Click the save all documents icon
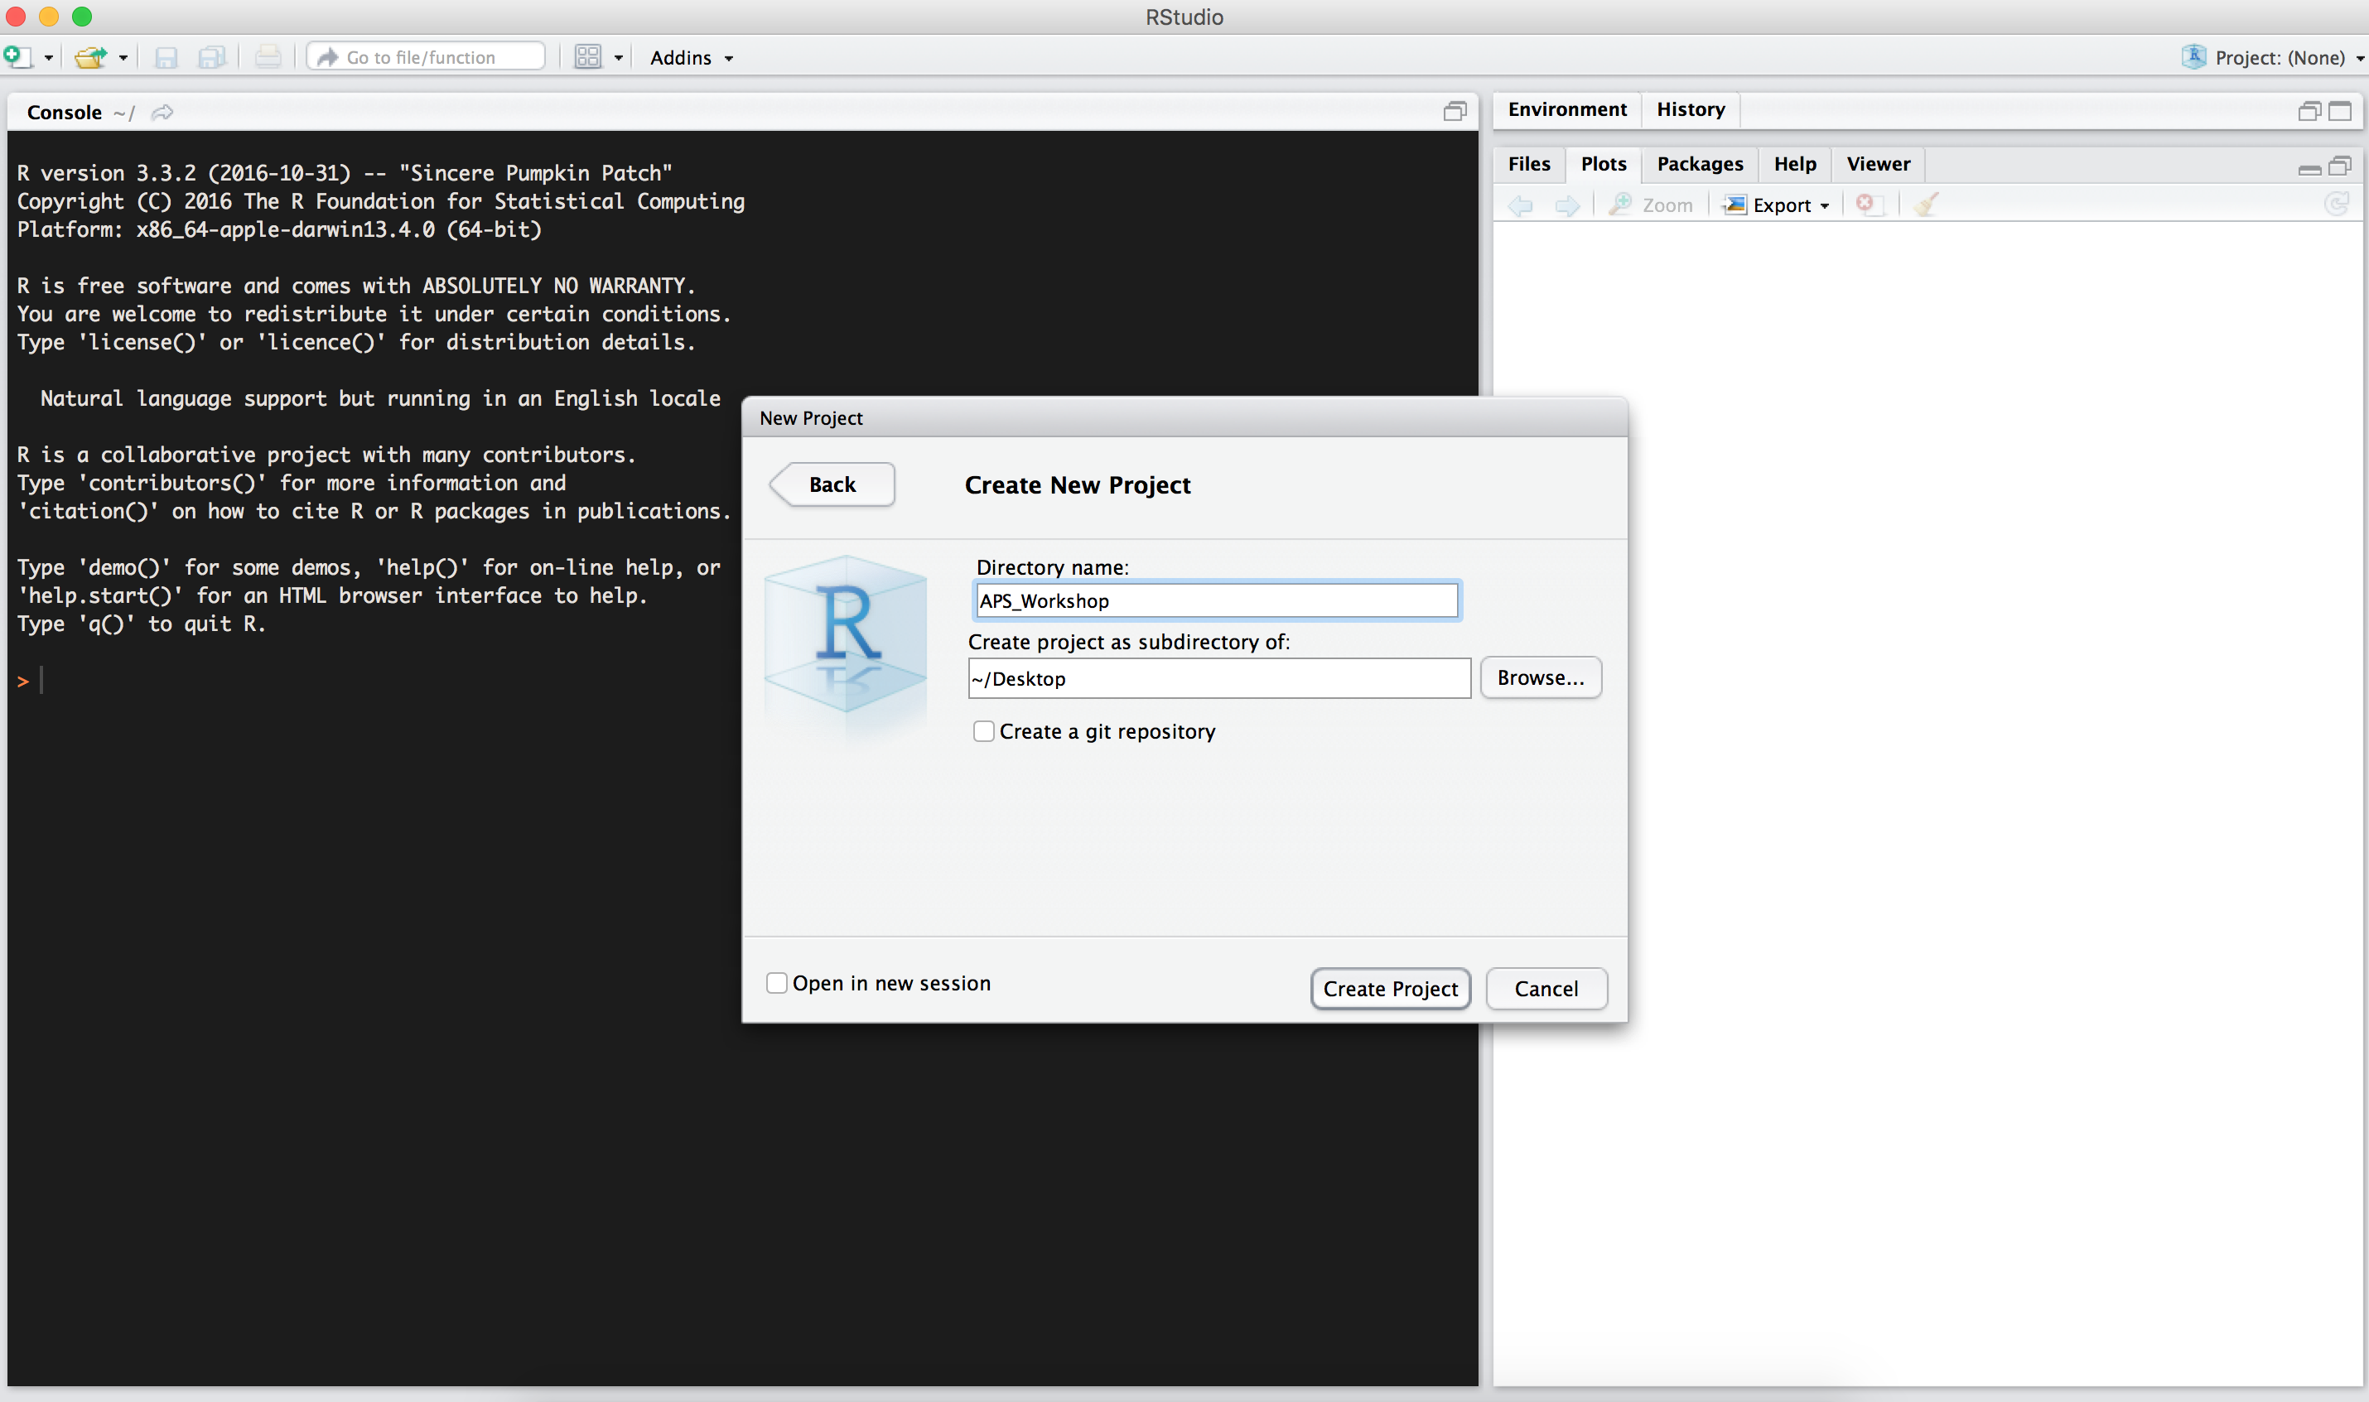 (x=212, y=58)
